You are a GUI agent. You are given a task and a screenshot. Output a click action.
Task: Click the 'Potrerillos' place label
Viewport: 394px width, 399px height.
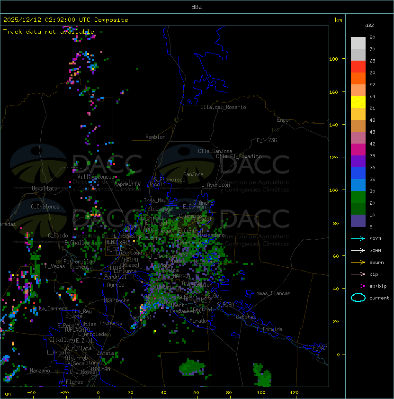point(79,262)
